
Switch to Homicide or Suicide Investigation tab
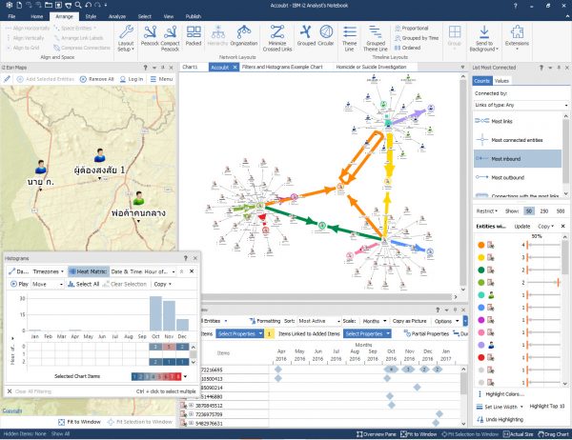pos(371,67)
